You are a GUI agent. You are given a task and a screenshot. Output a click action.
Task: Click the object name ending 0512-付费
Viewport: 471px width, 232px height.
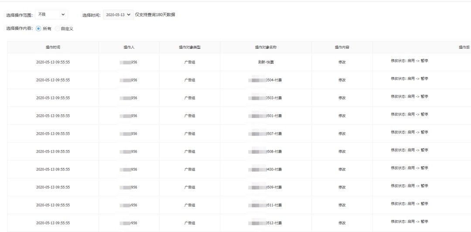pyautogui.click(x=266, y=223)
